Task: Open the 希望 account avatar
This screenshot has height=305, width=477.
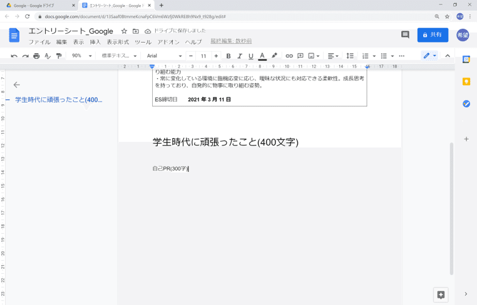Action: (463, 35)
